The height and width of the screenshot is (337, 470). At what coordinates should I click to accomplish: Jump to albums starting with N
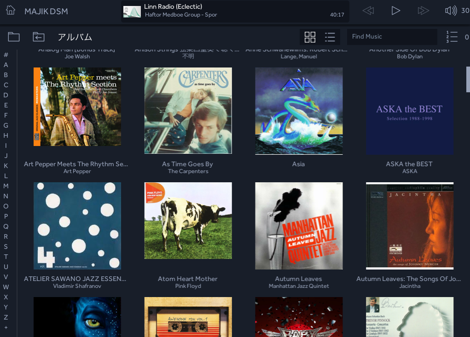coord(6,196)
